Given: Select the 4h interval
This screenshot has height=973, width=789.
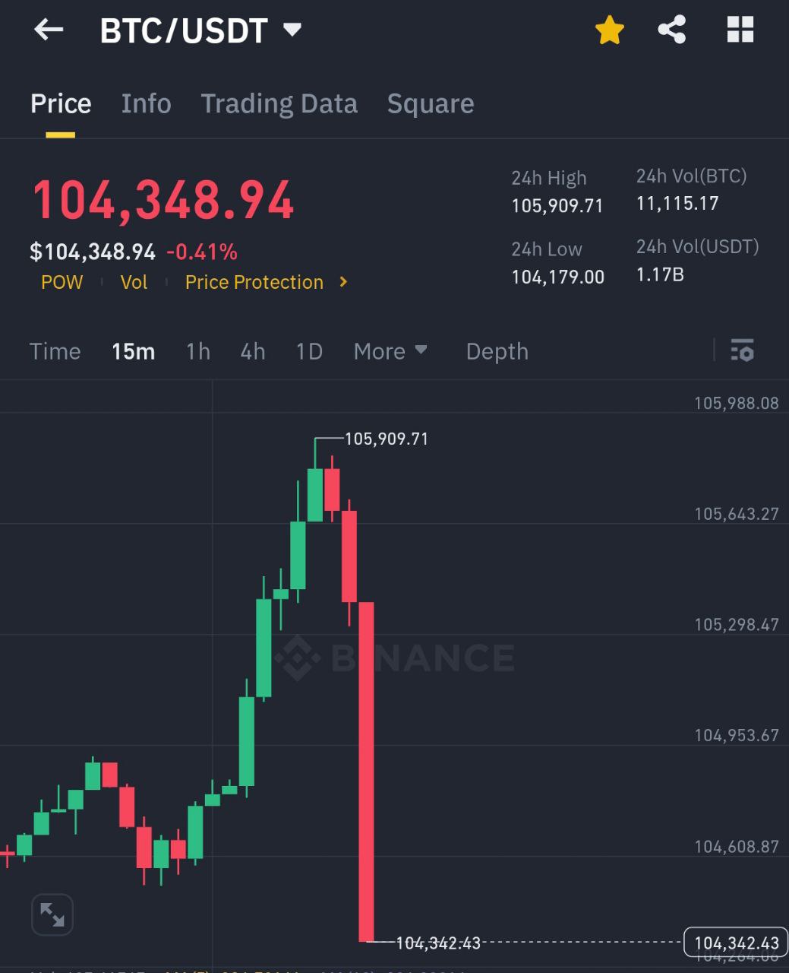Looking at the screenshot, I should pos(253,351).
